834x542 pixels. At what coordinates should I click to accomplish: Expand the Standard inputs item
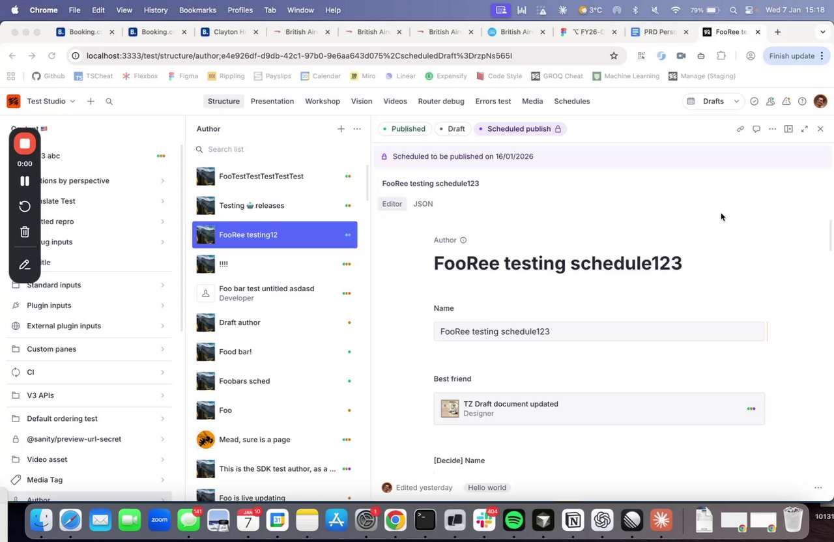click(89, 285)
